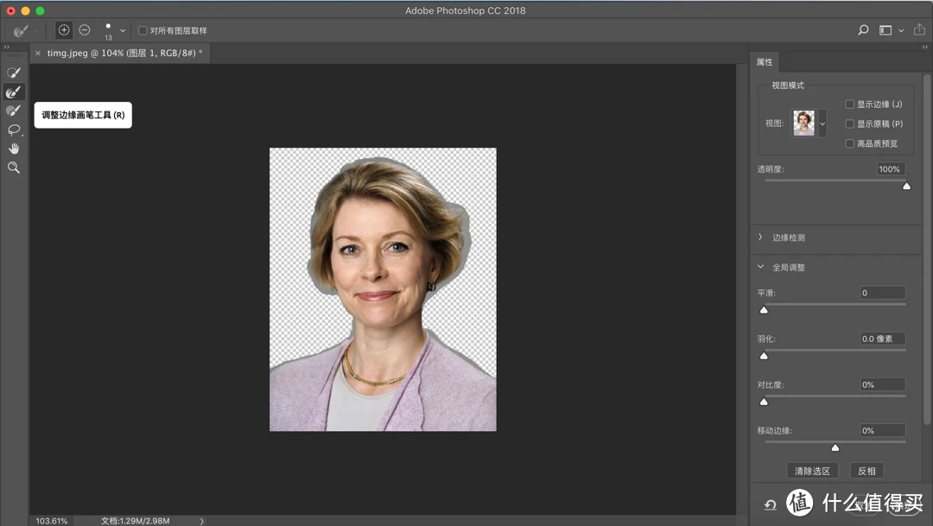Check the 显示边缘 (J) option
This screenshot has width=933, height=526.
click(850, 105)
